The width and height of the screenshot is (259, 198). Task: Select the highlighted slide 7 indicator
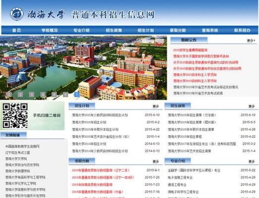[x=76, y=95]
